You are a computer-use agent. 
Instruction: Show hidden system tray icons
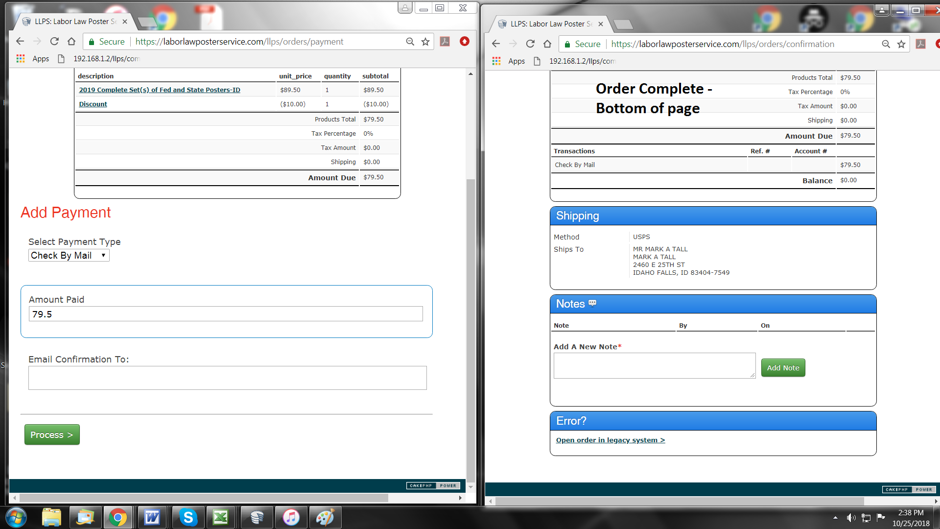(835, 518)
